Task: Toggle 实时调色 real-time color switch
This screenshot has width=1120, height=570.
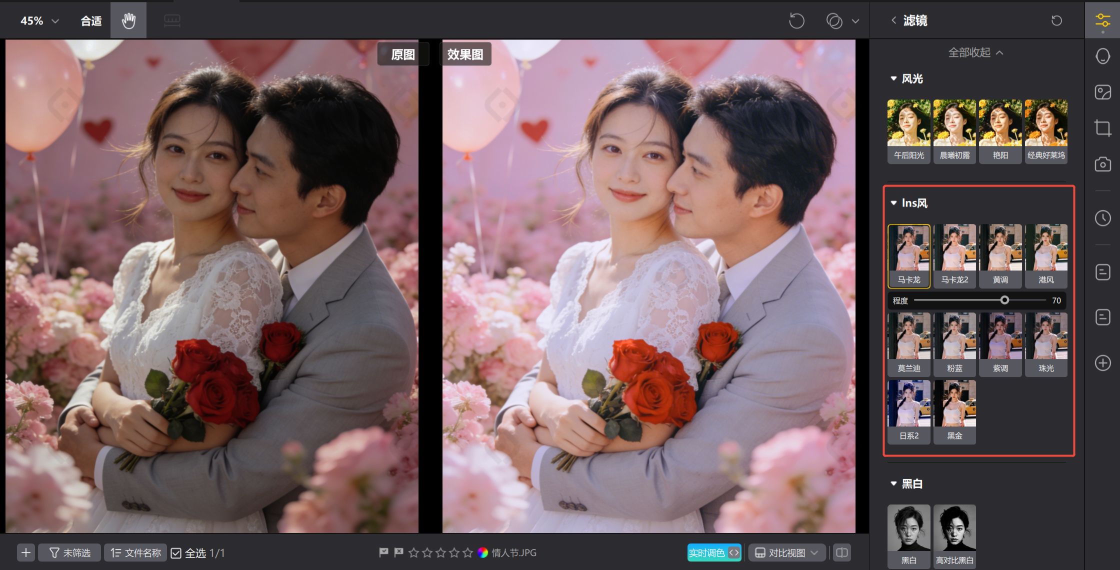Action: coord(714,552)
